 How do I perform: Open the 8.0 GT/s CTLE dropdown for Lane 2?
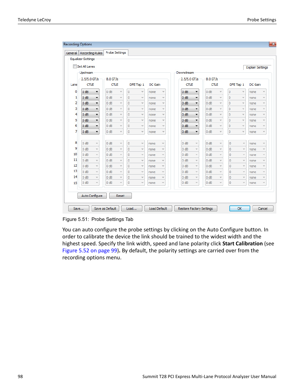[x=114, y=103]
